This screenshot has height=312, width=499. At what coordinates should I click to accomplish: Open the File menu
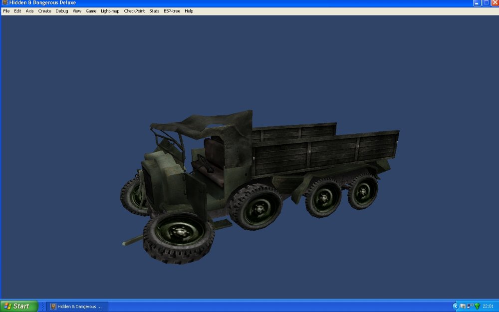(6, 11)
